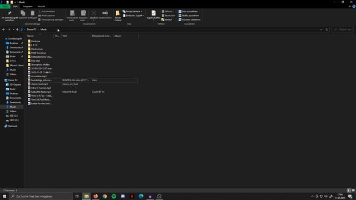Open Dokumente under Schnellzugriff
356x200 pixels.
[14, 52]
